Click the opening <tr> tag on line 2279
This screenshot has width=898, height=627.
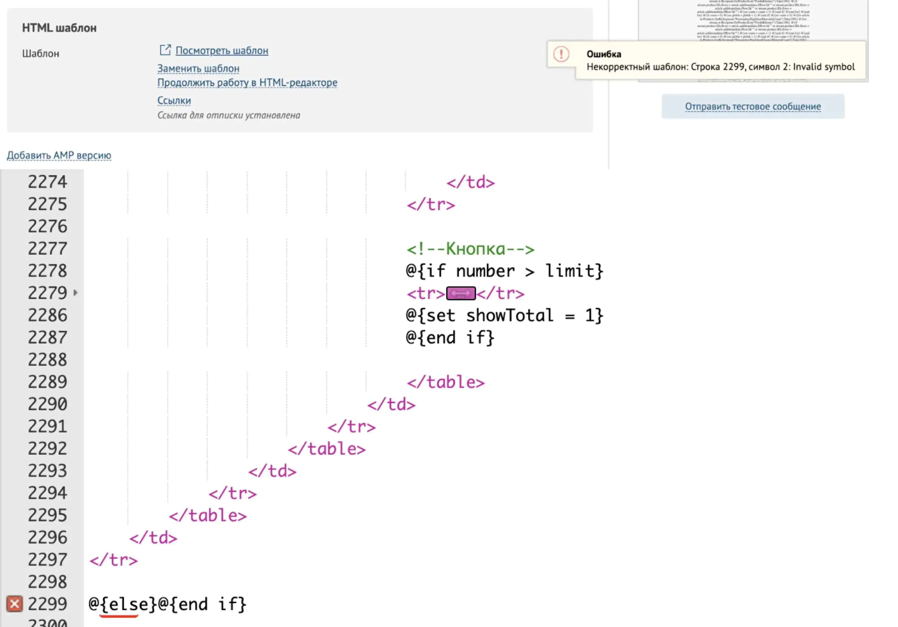pos(426,294)
